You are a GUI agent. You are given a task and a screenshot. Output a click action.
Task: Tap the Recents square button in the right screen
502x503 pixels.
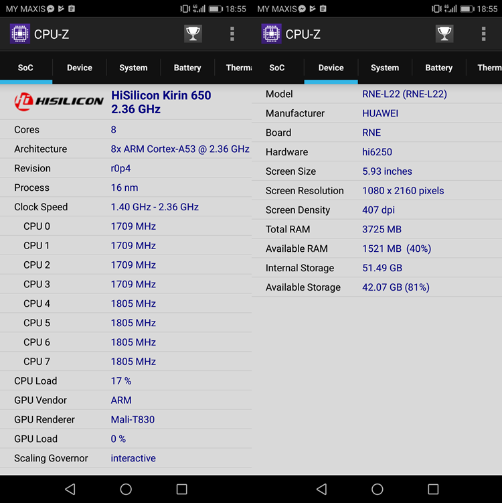click(433, 489)
